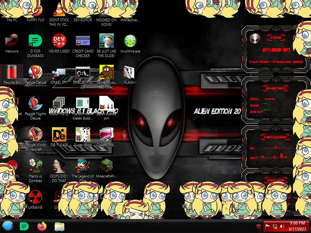Image resolution: width=311 pixels, height=233 pixels.
Task: Launch The Legend of Zilda shortcut
Action: 83,171
